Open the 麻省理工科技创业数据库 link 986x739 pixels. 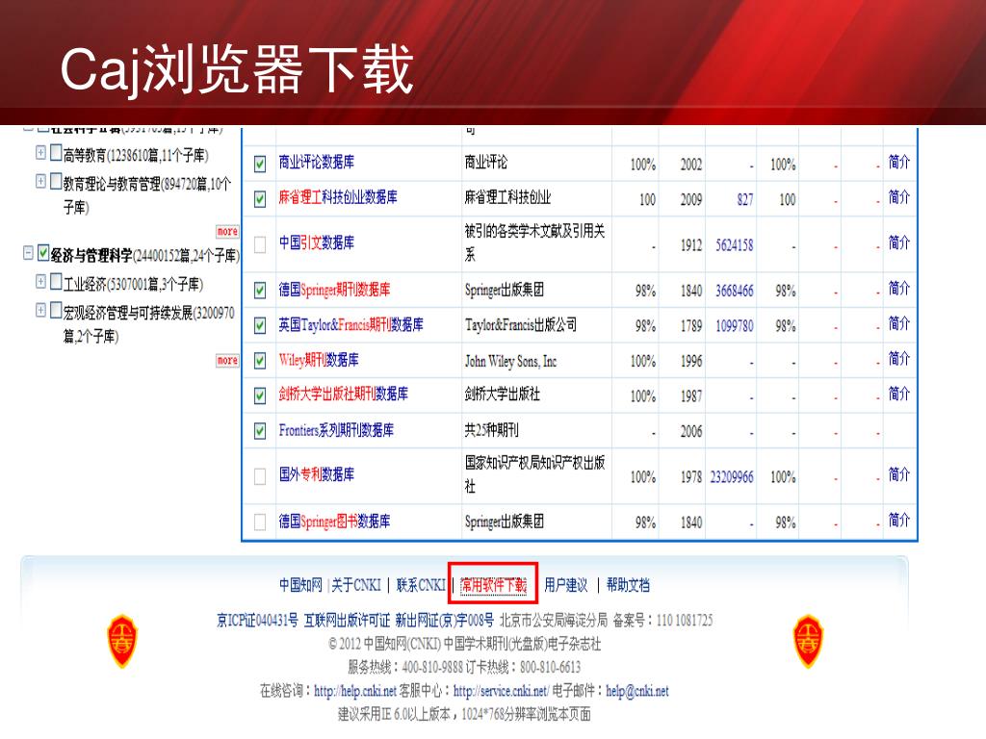338,197
